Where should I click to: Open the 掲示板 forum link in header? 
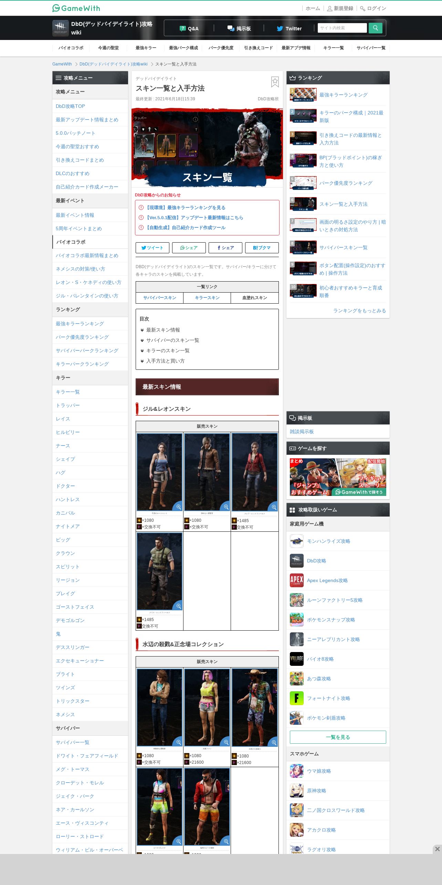tap(239, 28)
